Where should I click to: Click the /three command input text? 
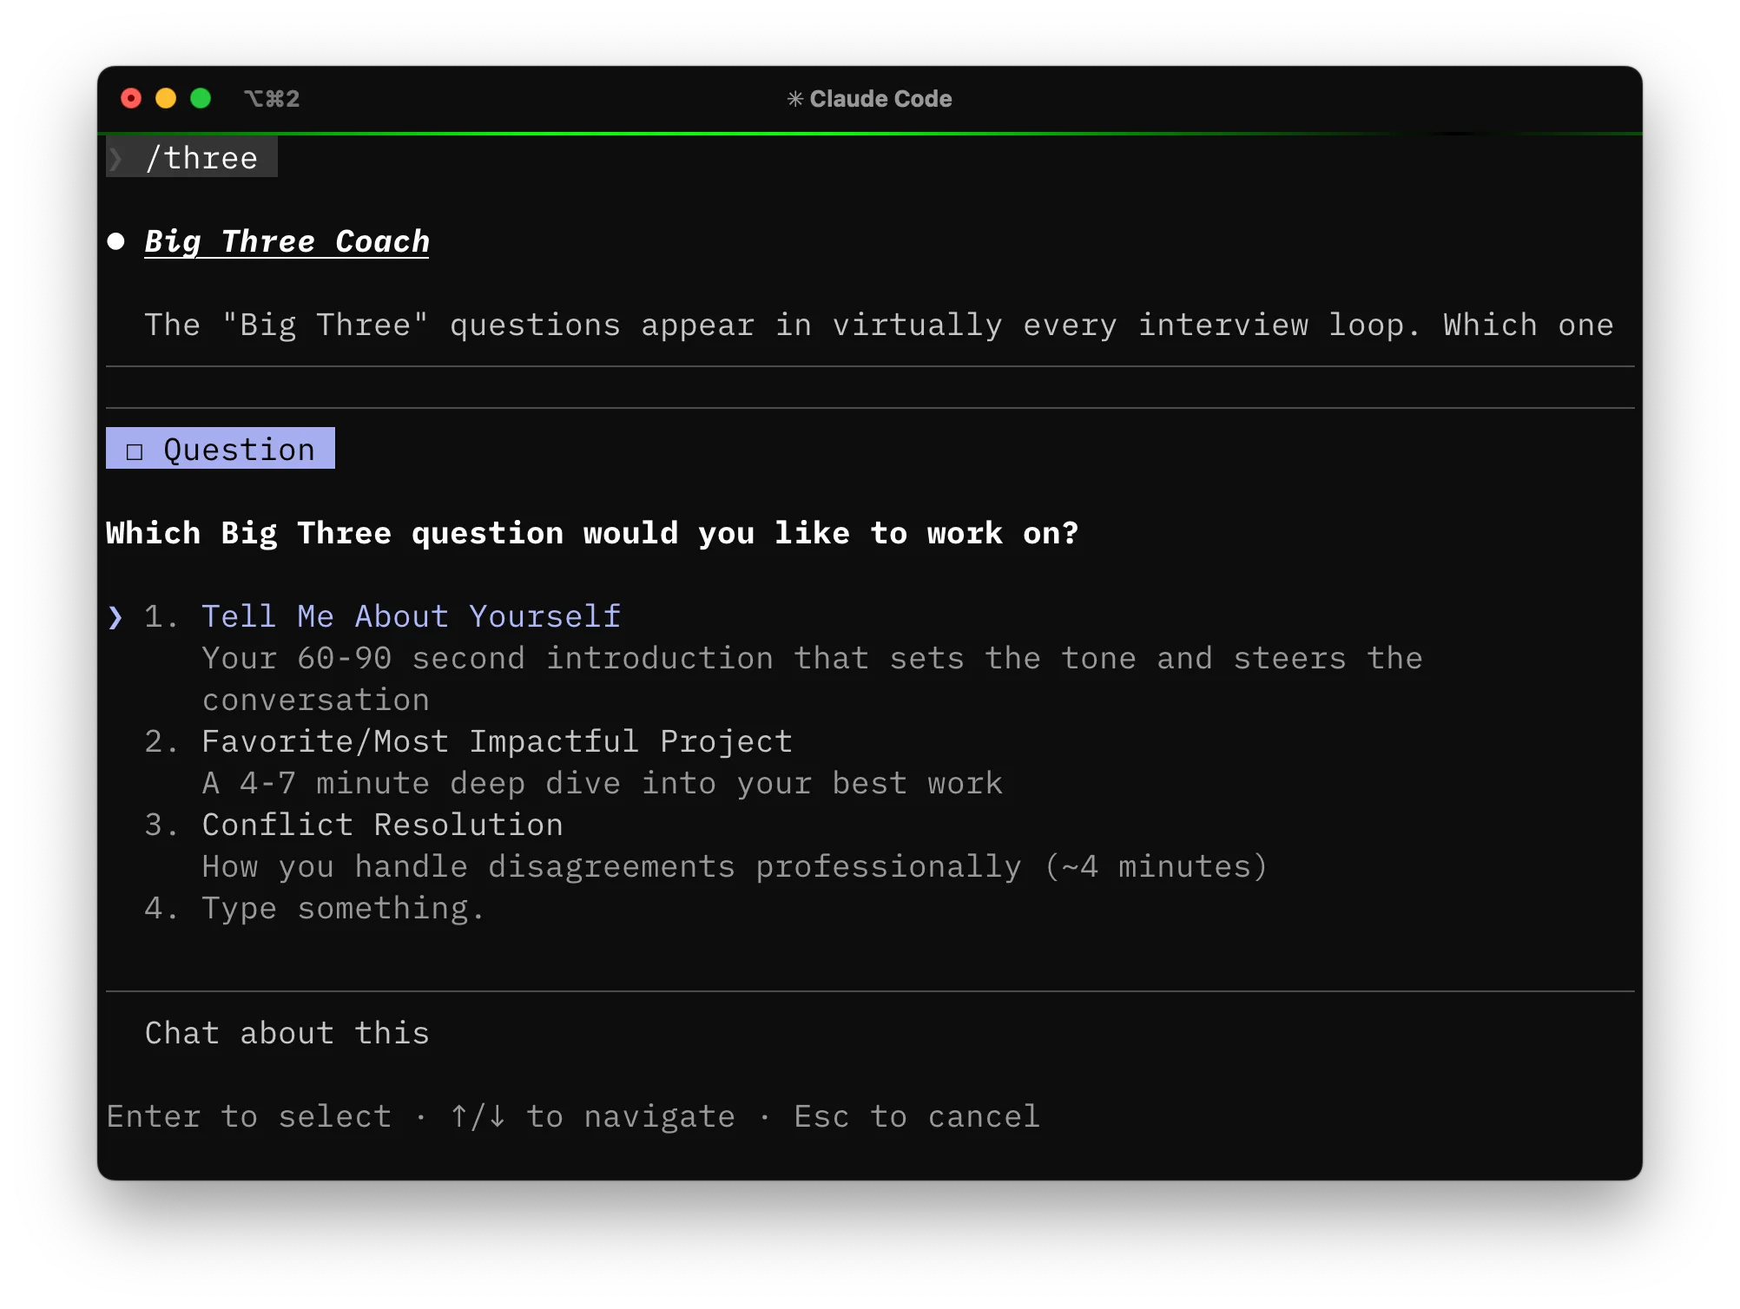pos(201,159)
